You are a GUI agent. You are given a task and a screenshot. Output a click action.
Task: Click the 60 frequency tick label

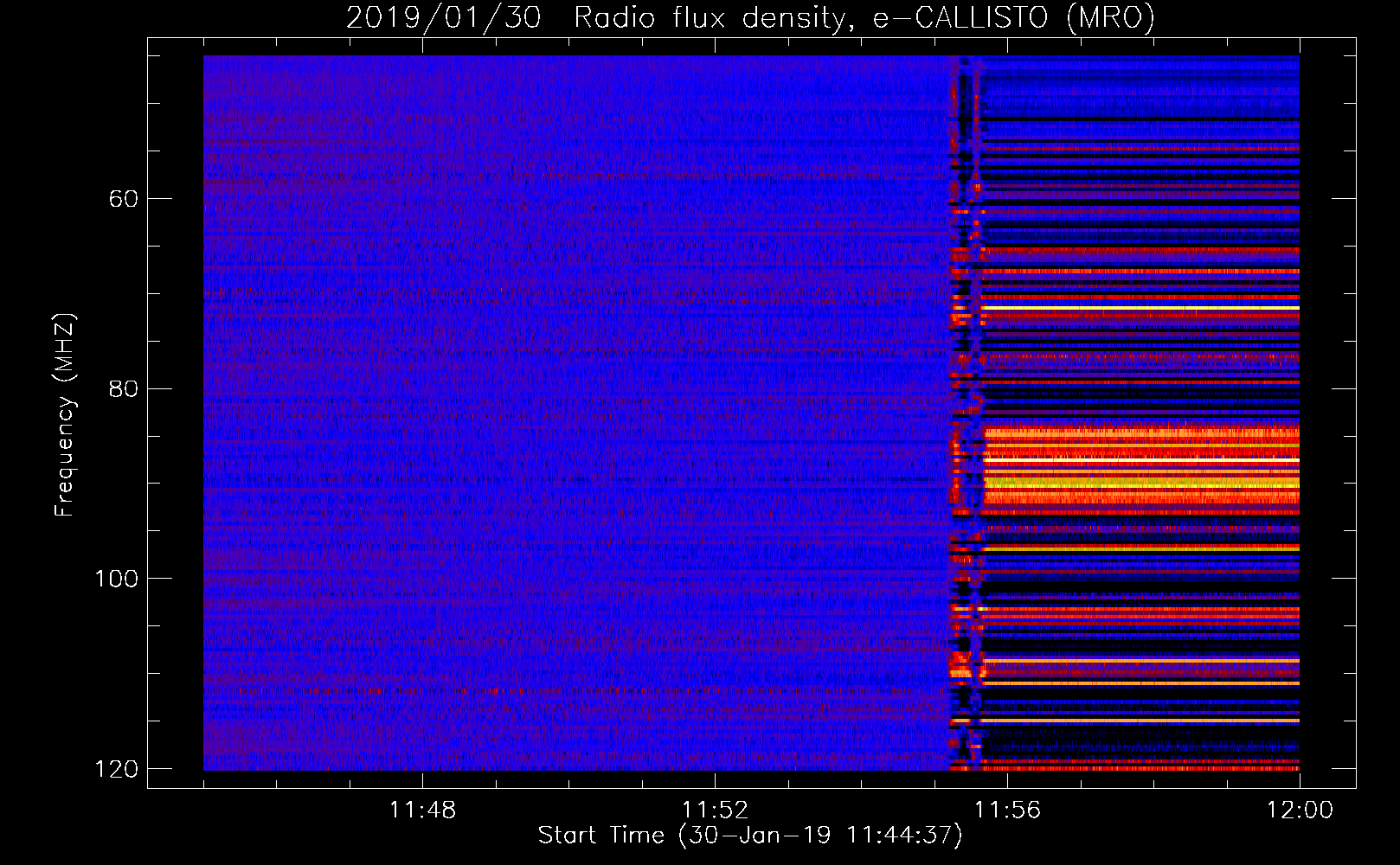123,199
